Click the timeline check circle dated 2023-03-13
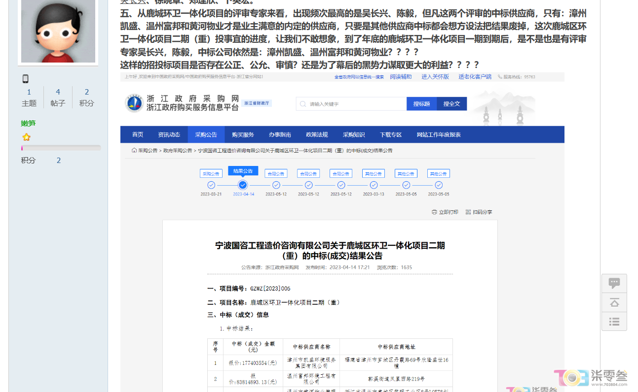 point(374,185)
